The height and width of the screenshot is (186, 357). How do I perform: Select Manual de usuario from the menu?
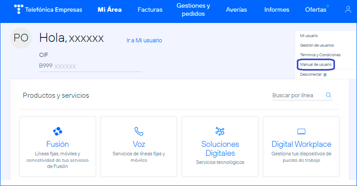click(x=316, y=65)
